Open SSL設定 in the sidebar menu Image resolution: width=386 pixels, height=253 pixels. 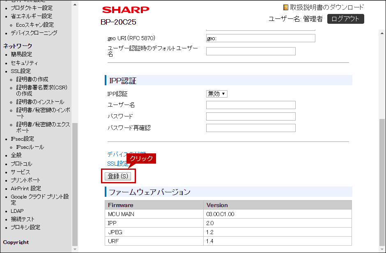tap(21, 71)
